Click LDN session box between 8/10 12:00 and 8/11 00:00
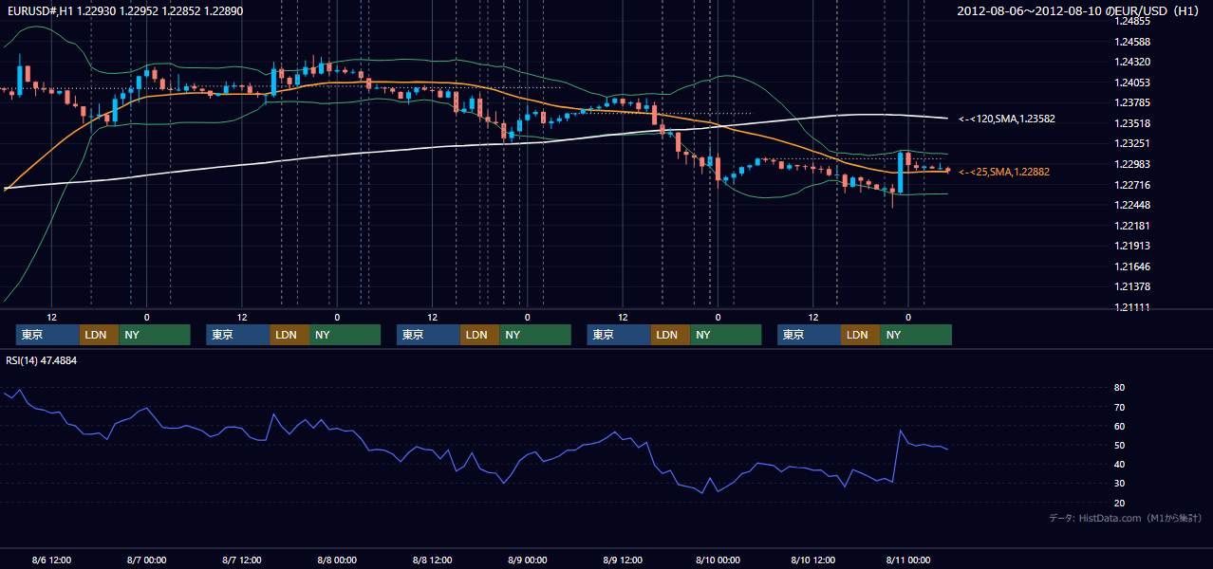This screenshot has width=1213, height=569. pos(861,335)
